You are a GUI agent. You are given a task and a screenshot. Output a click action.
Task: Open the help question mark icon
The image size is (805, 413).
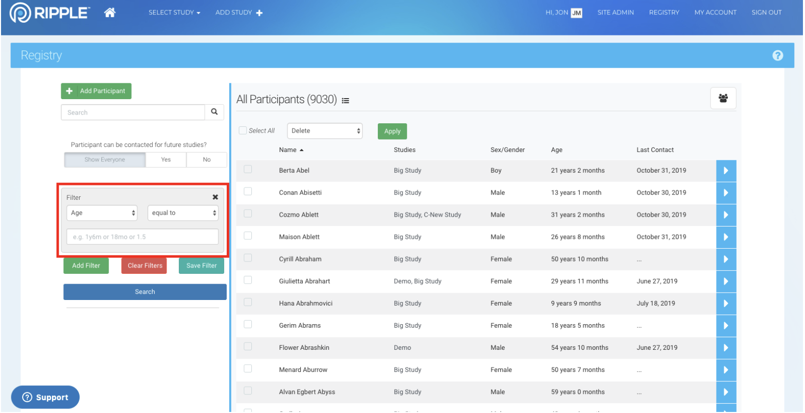777,55
